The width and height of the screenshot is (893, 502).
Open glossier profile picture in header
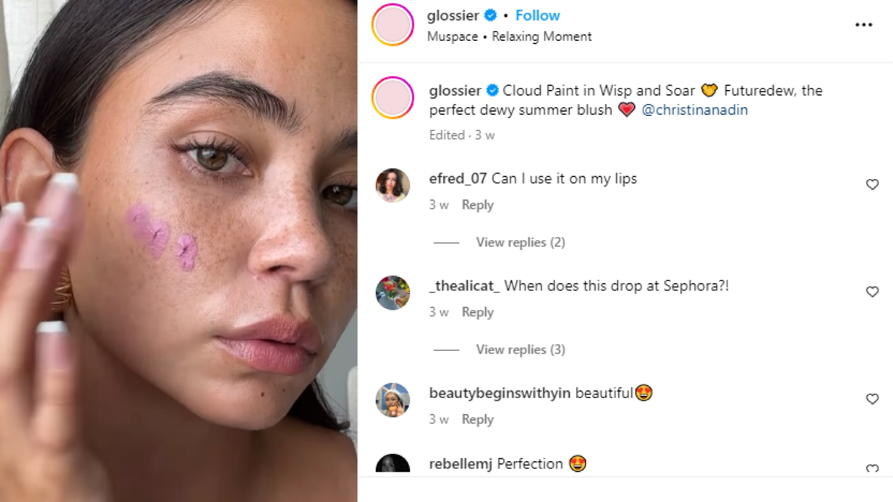tap(393, 25)
